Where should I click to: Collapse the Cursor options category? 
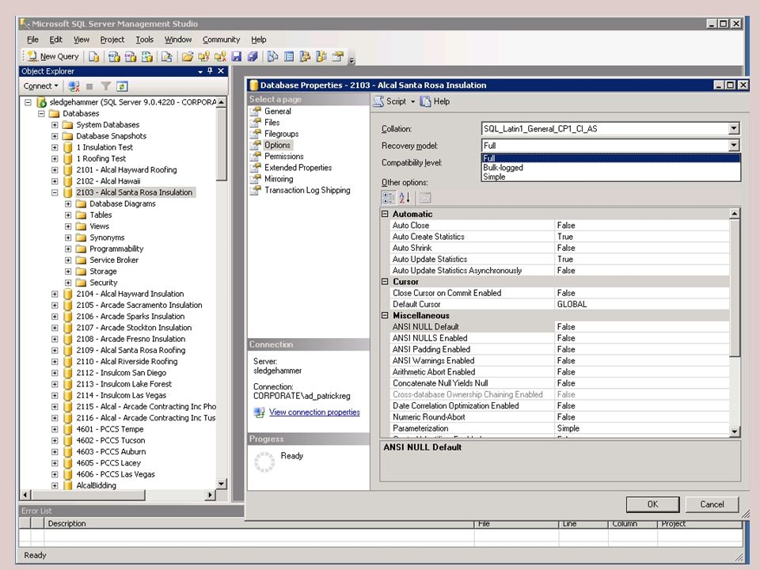385,282
